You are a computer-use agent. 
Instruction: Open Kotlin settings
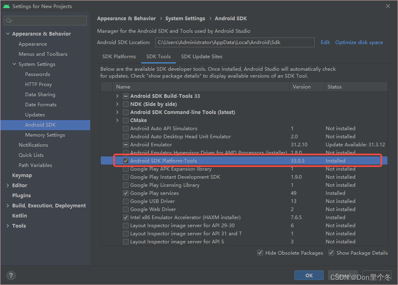pos(19,216)
